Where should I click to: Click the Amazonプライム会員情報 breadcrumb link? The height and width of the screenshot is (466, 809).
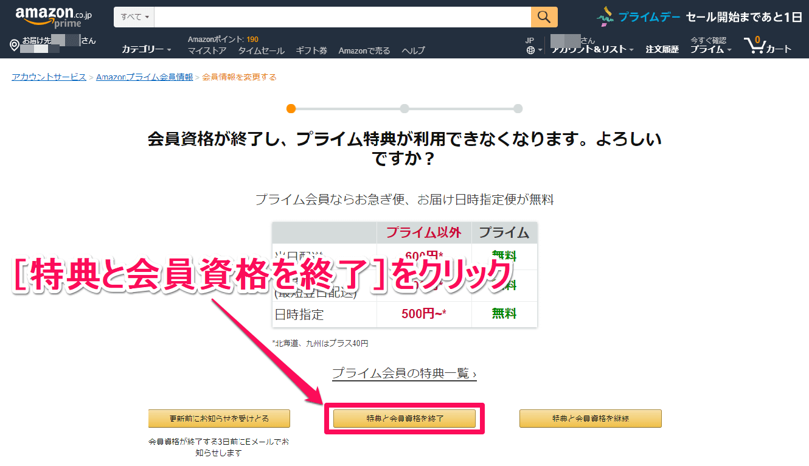(145, 77)
